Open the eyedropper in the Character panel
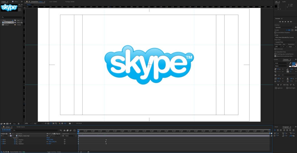This screenshot has height=153, width=297. pos(290,63)
